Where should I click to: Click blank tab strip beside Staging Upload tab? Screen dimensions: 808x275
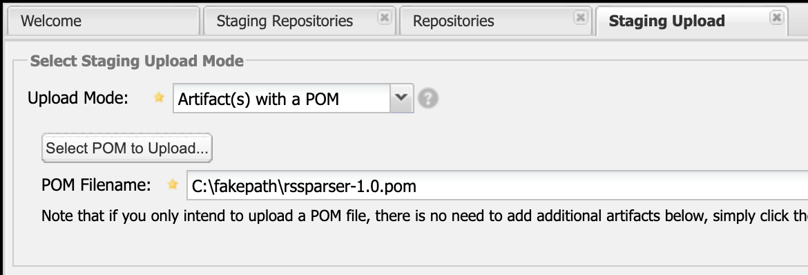[x=798, y=21]
